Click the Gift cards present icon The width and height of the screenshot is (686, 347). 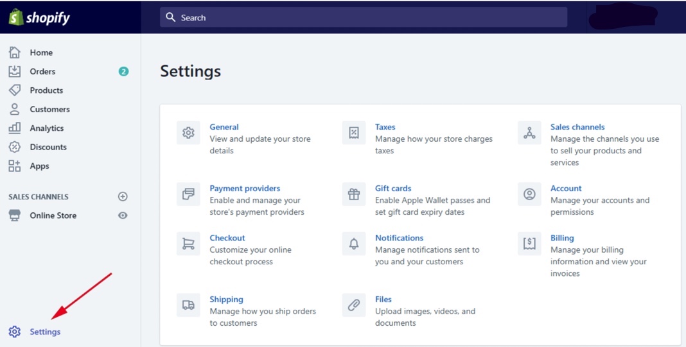(354, 194)
